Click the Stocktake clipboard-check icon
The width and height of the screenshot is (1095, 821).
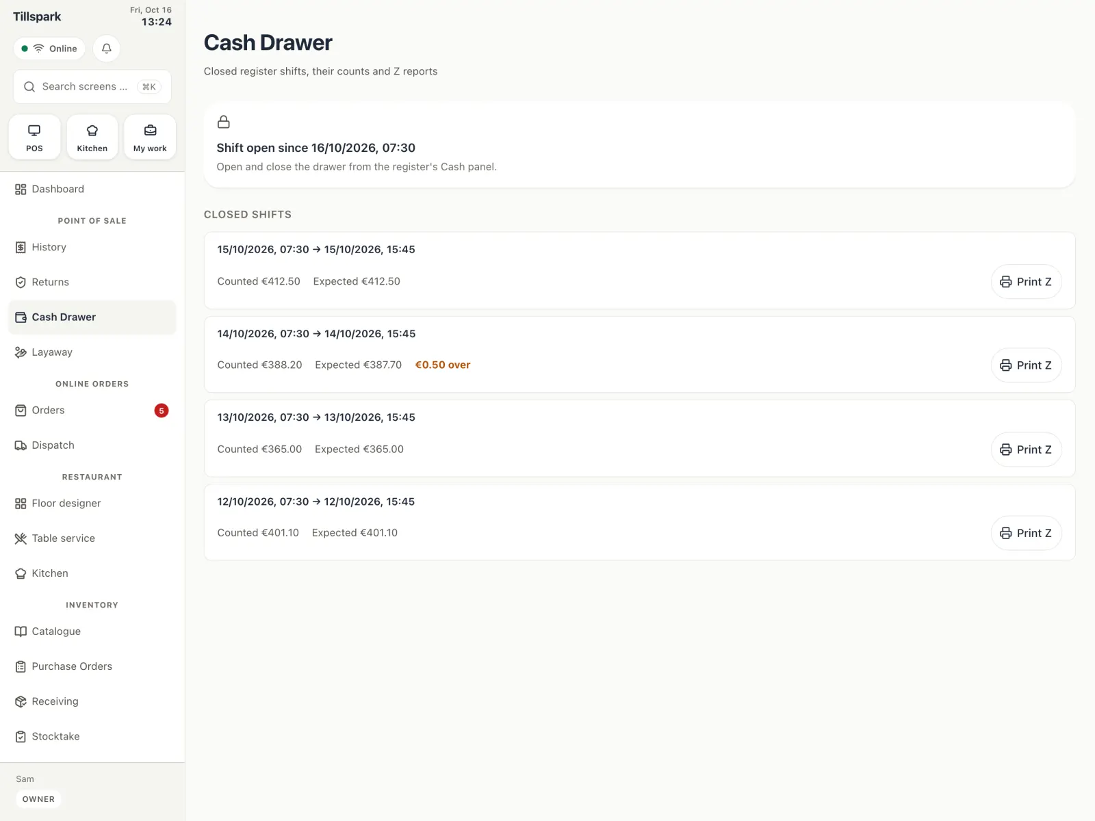pyautogui.click(x=21, y=737)
